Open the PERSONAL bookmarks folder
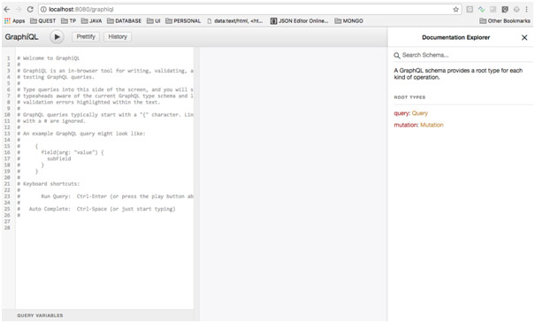535x323 pixels. pyautogui.click(x=183, y=21)
